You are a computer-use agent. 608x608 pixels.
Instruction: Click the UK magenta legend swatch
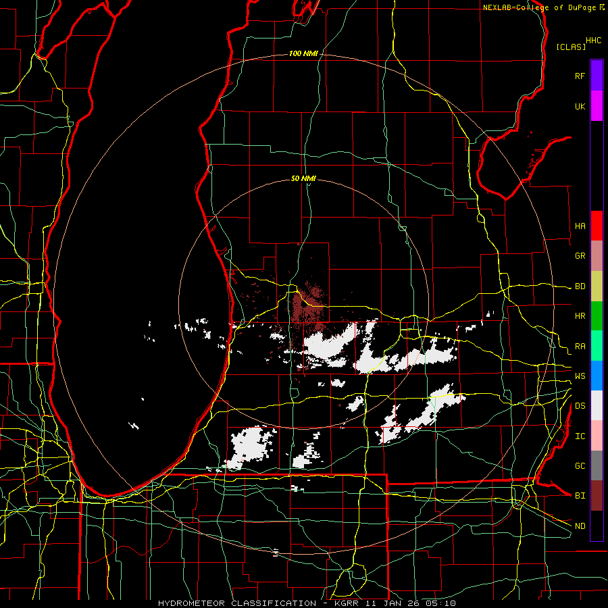597,106
